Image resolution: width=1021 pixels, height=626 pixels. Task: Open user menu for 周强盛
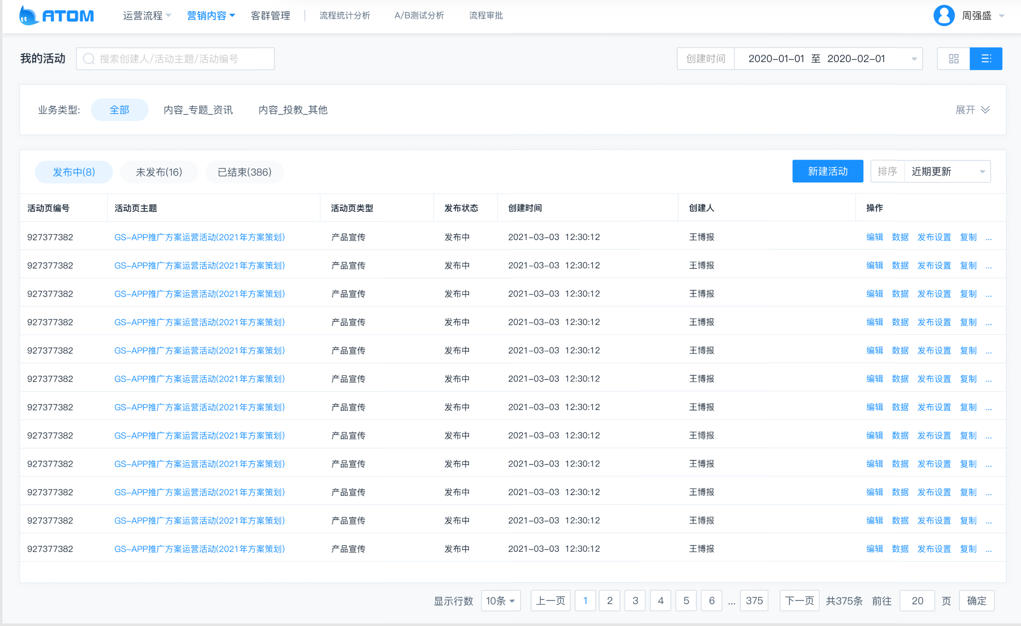[x=982, y=15]
